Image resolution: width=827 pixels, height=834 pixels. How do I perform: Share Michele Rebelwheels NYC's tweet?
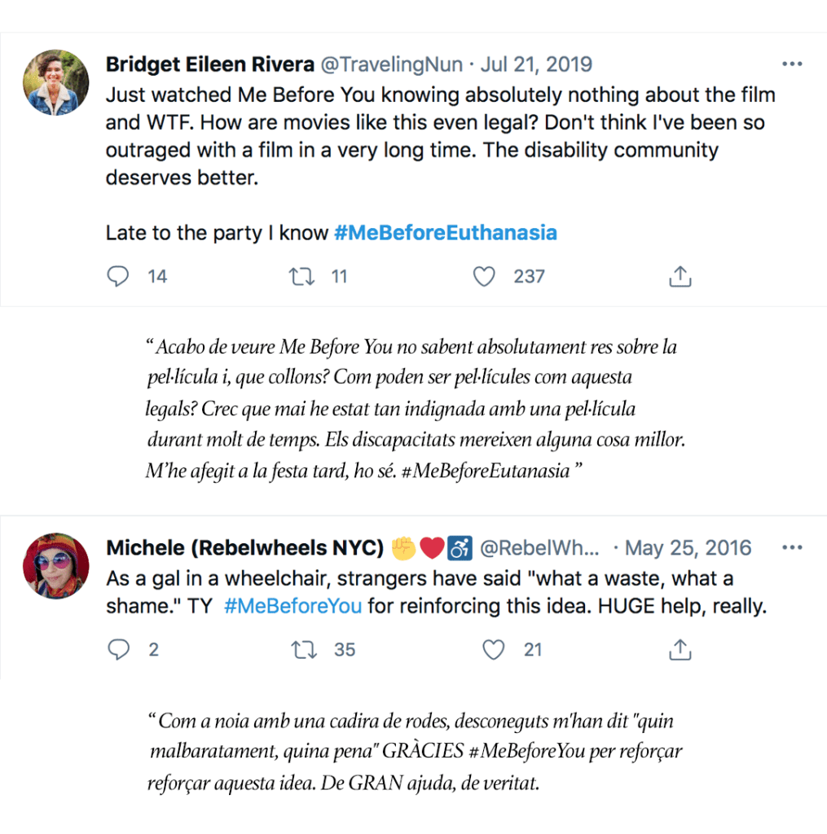680,650
